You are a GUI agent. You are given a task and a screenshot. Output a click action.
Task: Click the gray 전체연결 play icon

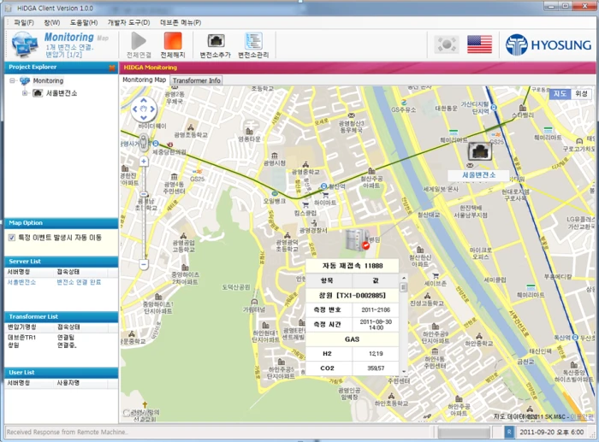click(139, 41)
